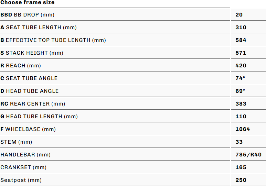
Task: Click the head tube angle value 69°
Action: click(x=240, y=91)
